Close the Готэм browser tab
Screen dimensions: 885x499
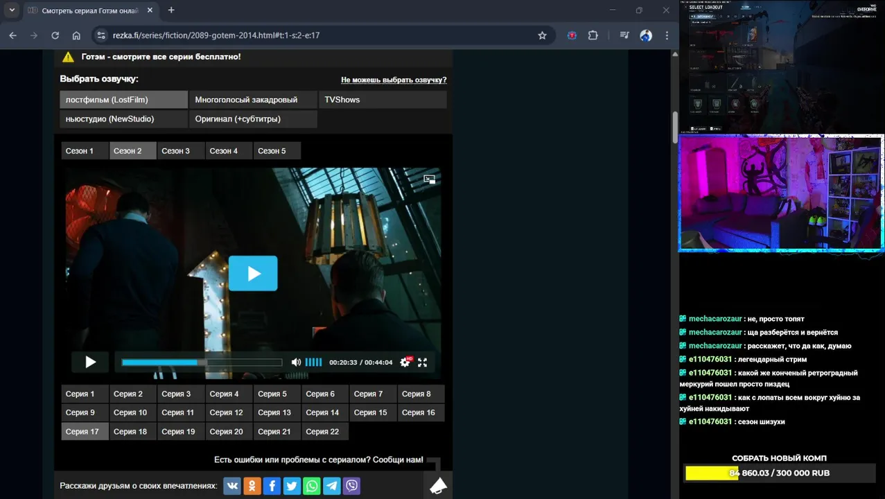(150, 10)
